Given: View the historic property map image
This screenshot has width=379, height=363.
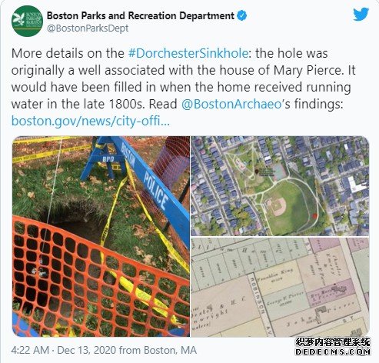Looking at the screenshot, I should (280, 287).
